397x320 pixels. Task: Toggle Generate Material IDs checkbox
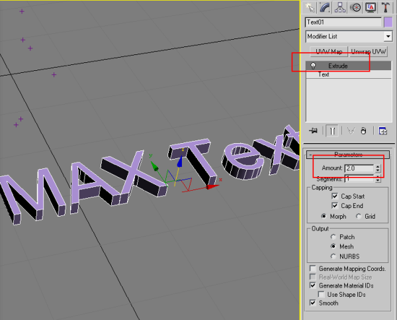pos(313,286)
